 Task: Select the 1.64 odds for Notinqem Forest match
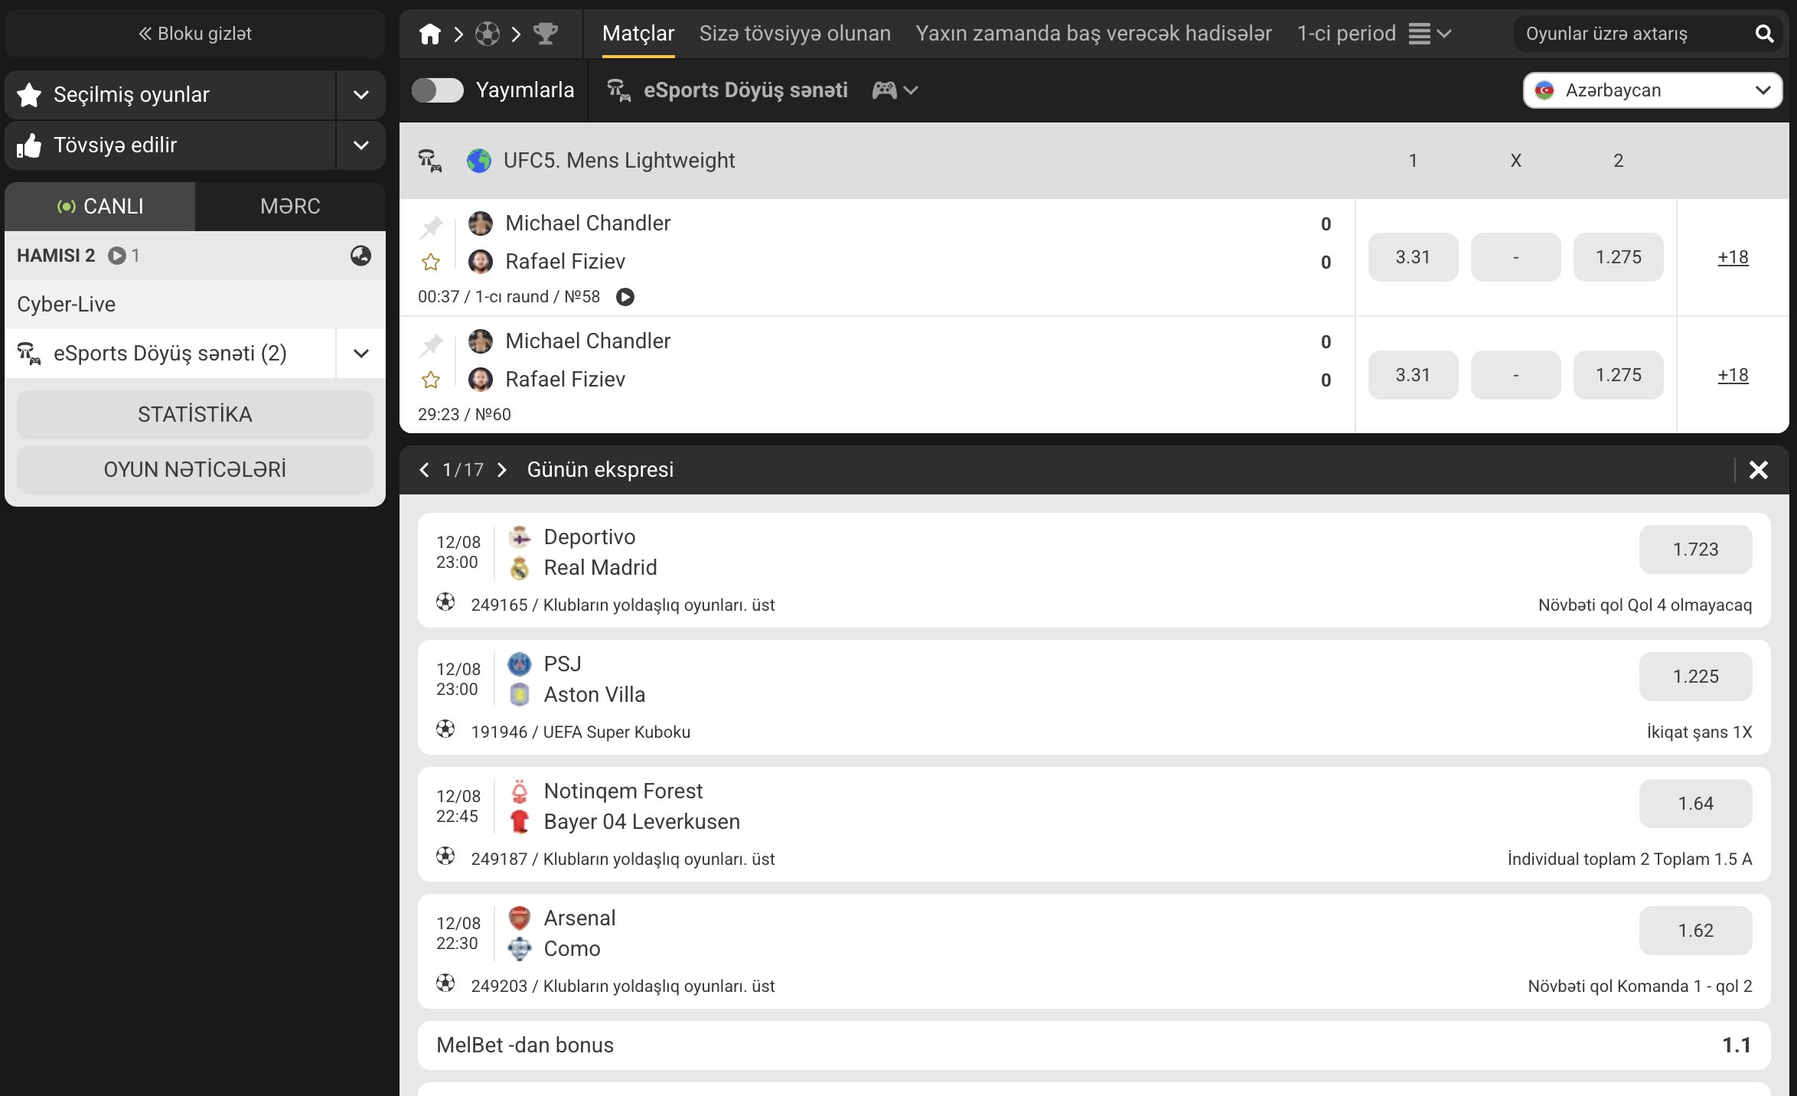[1696, 804]
